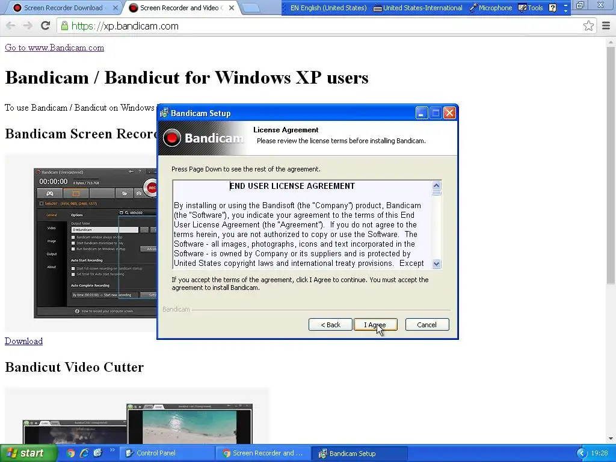Click the third Quick Launch icon
Screen dimensions: 616x462
(97, 453)
